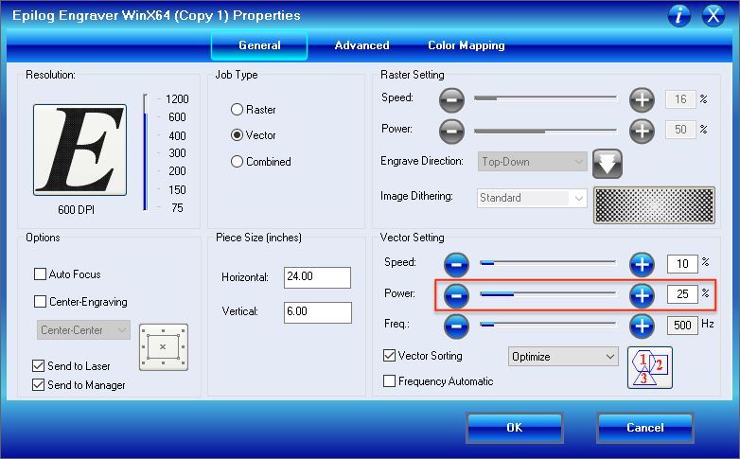This screenshot has width=740, height=459.
Task: Click the Vector Speed percent field
Action: coord(682,264)
